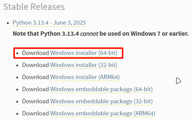Click the bullet before the ARM64 embeddable package
The height and width of the screenshot is (121, 192).
[x=17, y=114]
